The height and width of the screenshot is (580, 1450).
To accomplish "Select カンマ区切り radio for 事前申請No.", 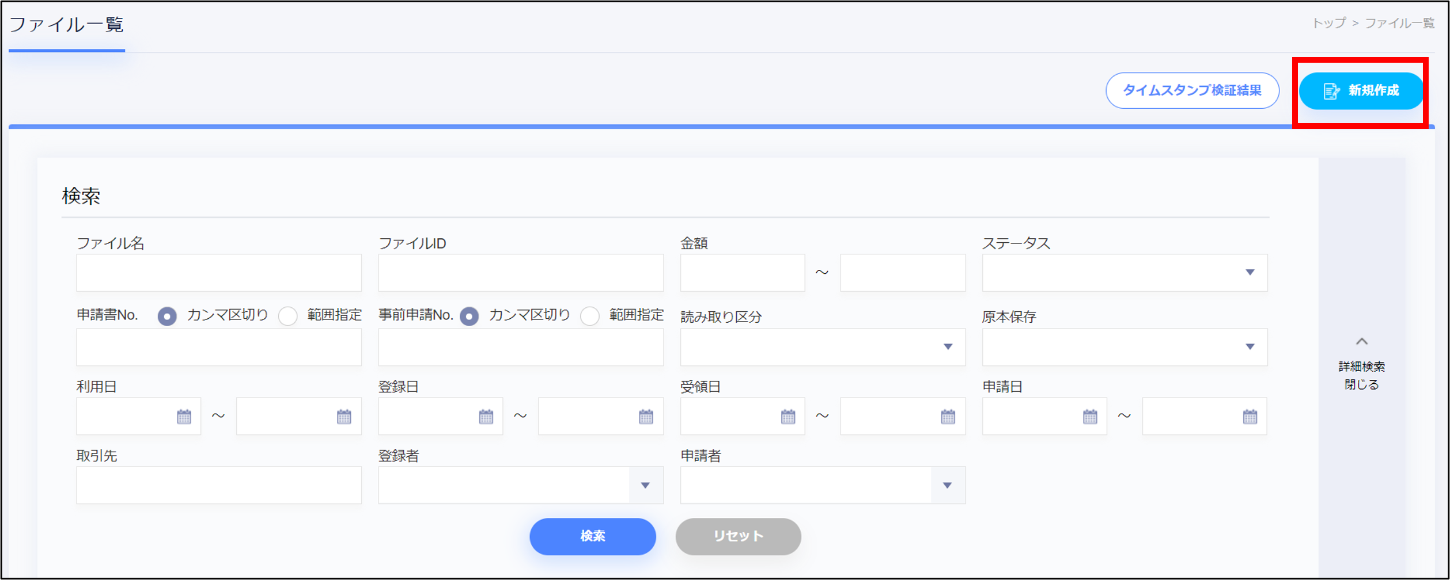I will pyautogui.click(x=469, y=316).
